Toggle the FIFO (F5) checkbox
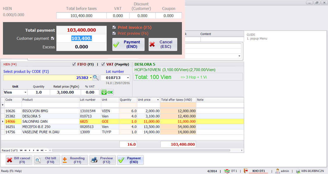This screenshot has width=328, height=174. pos(74,64)
